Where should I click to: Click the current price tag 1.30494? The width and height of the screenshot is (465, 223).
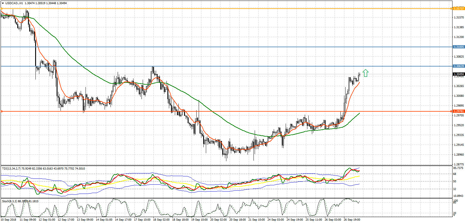coord(458,74)
